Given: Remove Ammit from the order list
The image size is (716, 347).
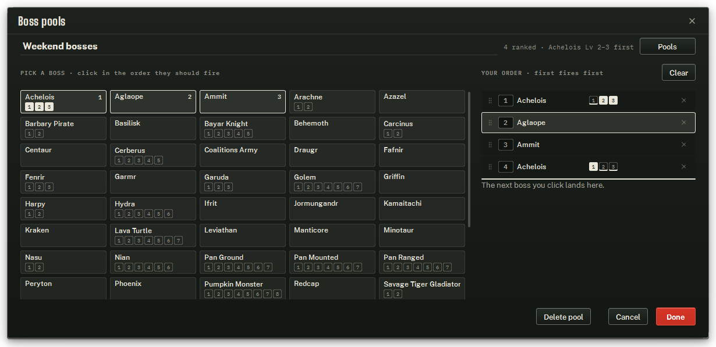Looking at the screenshot, I should (x=684, y=145).
